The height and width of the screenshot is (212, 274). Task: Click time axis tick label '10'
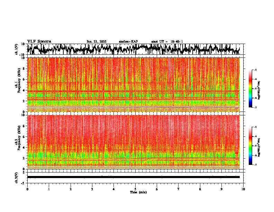point(243,189)
